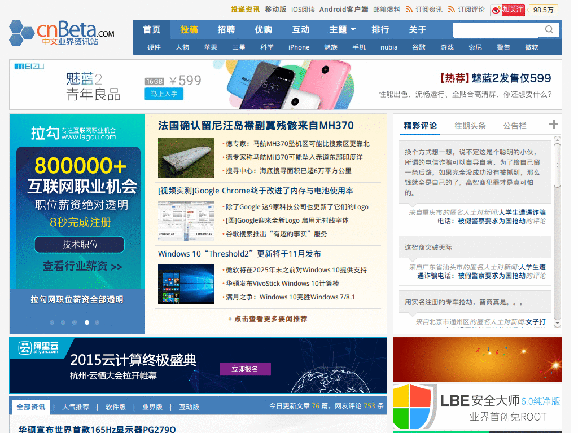Select the 业界版 tab
The width and height of the screenshot is (578, 433).
pyautogui.click(x=152, y=407)
